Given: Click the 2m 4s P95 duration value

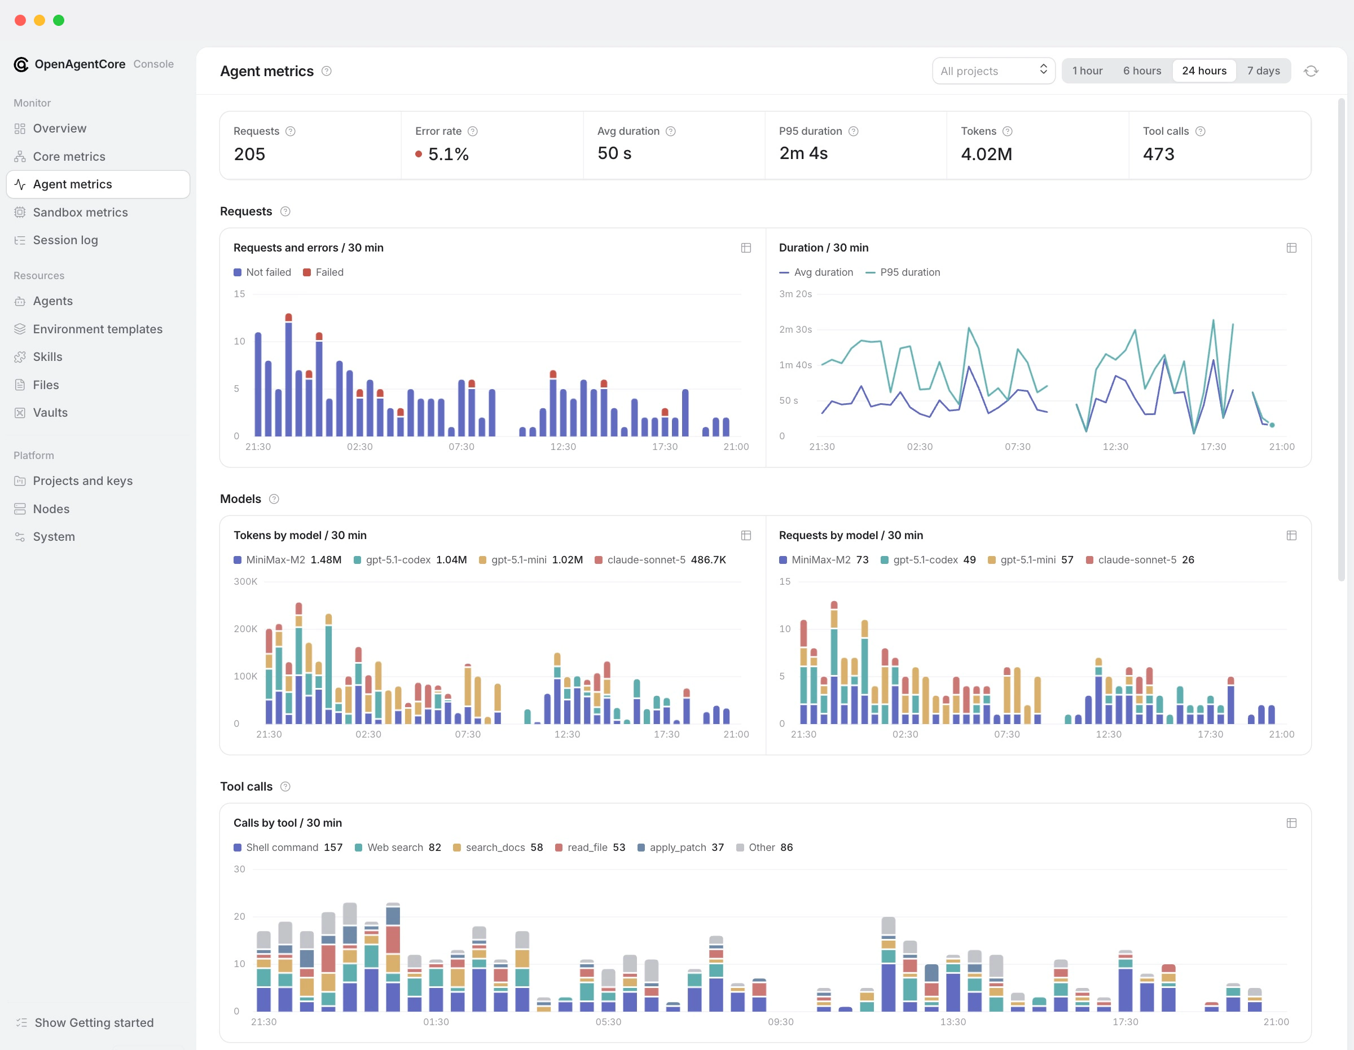Looking at the screenshot, I should click(x=803, y=154).
